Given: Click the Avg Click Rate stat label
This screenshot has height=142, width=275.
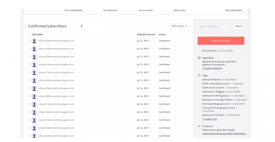Looking at the screenshot, I should [x=145, y=10].
